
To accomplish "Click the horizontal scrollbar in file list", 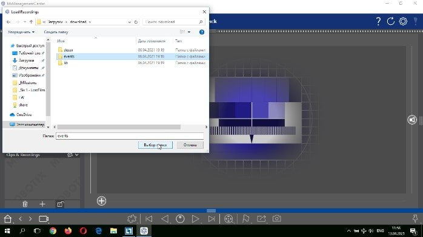I will pyautogui.click(x=119, y=127).
